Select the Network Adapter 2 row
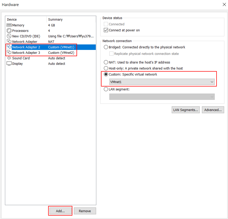This screenshot has width=228, height=219. pos(51,47)
